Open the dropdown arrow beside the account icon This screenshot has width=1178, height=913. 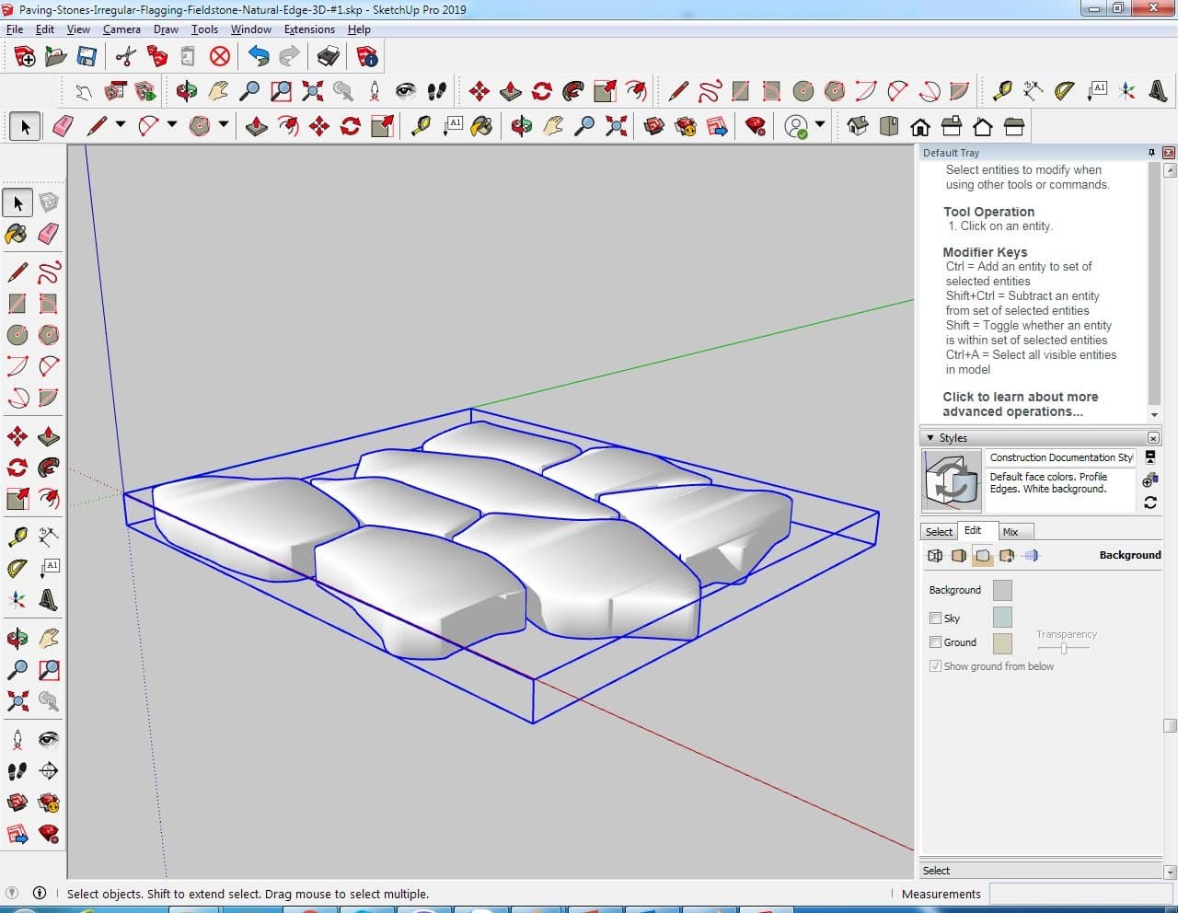[819, 125]
